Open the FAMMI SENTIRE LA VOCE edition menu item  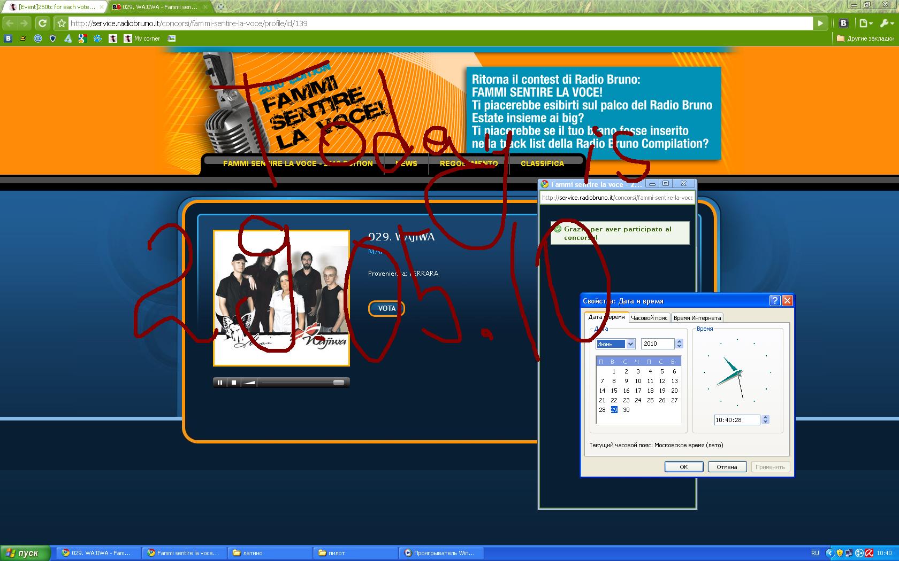(298, 163)
